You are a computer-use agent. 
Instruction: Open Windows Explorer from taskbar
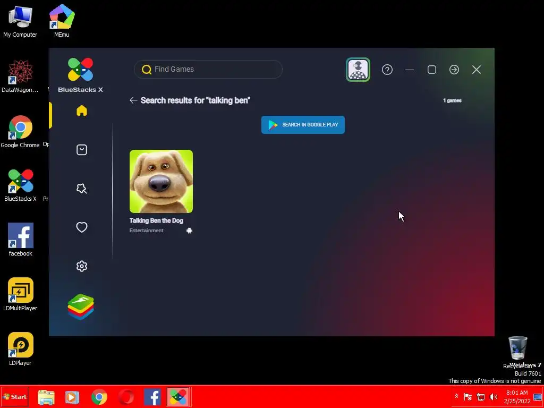point(46,397)
